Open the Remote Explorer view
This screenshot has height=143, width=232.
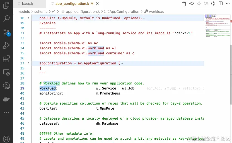coord(6,72)
